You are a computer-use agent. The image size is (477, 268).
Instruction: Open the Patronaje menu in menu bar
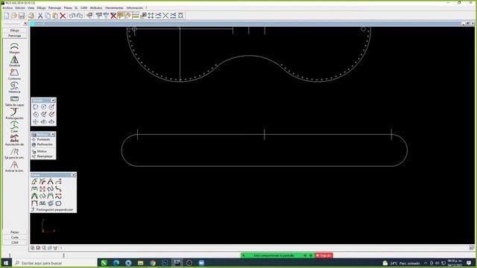pos(54,8)
